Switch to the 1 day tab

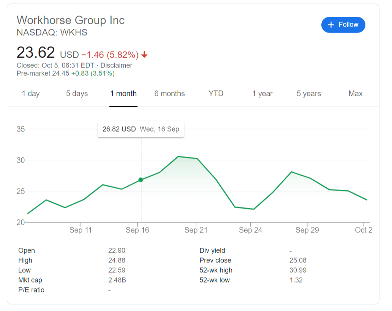pyautogui.click(x=31, y=94)
